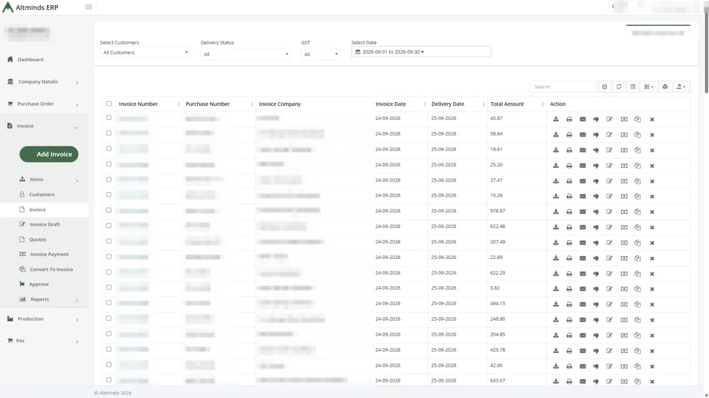Print the invoice with amount 22.89
This screenshot has width=709, height=398.
coord(569,258)
